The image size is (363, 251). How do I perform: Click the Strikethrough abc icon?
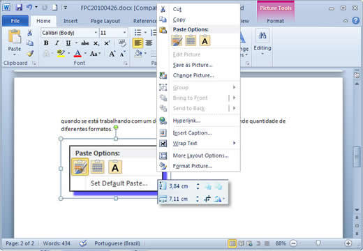(x=85, y=43)
